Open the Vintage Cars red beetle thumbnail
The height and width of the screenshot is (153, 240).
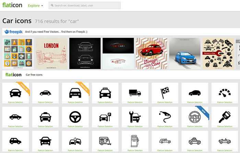[152, 53]
